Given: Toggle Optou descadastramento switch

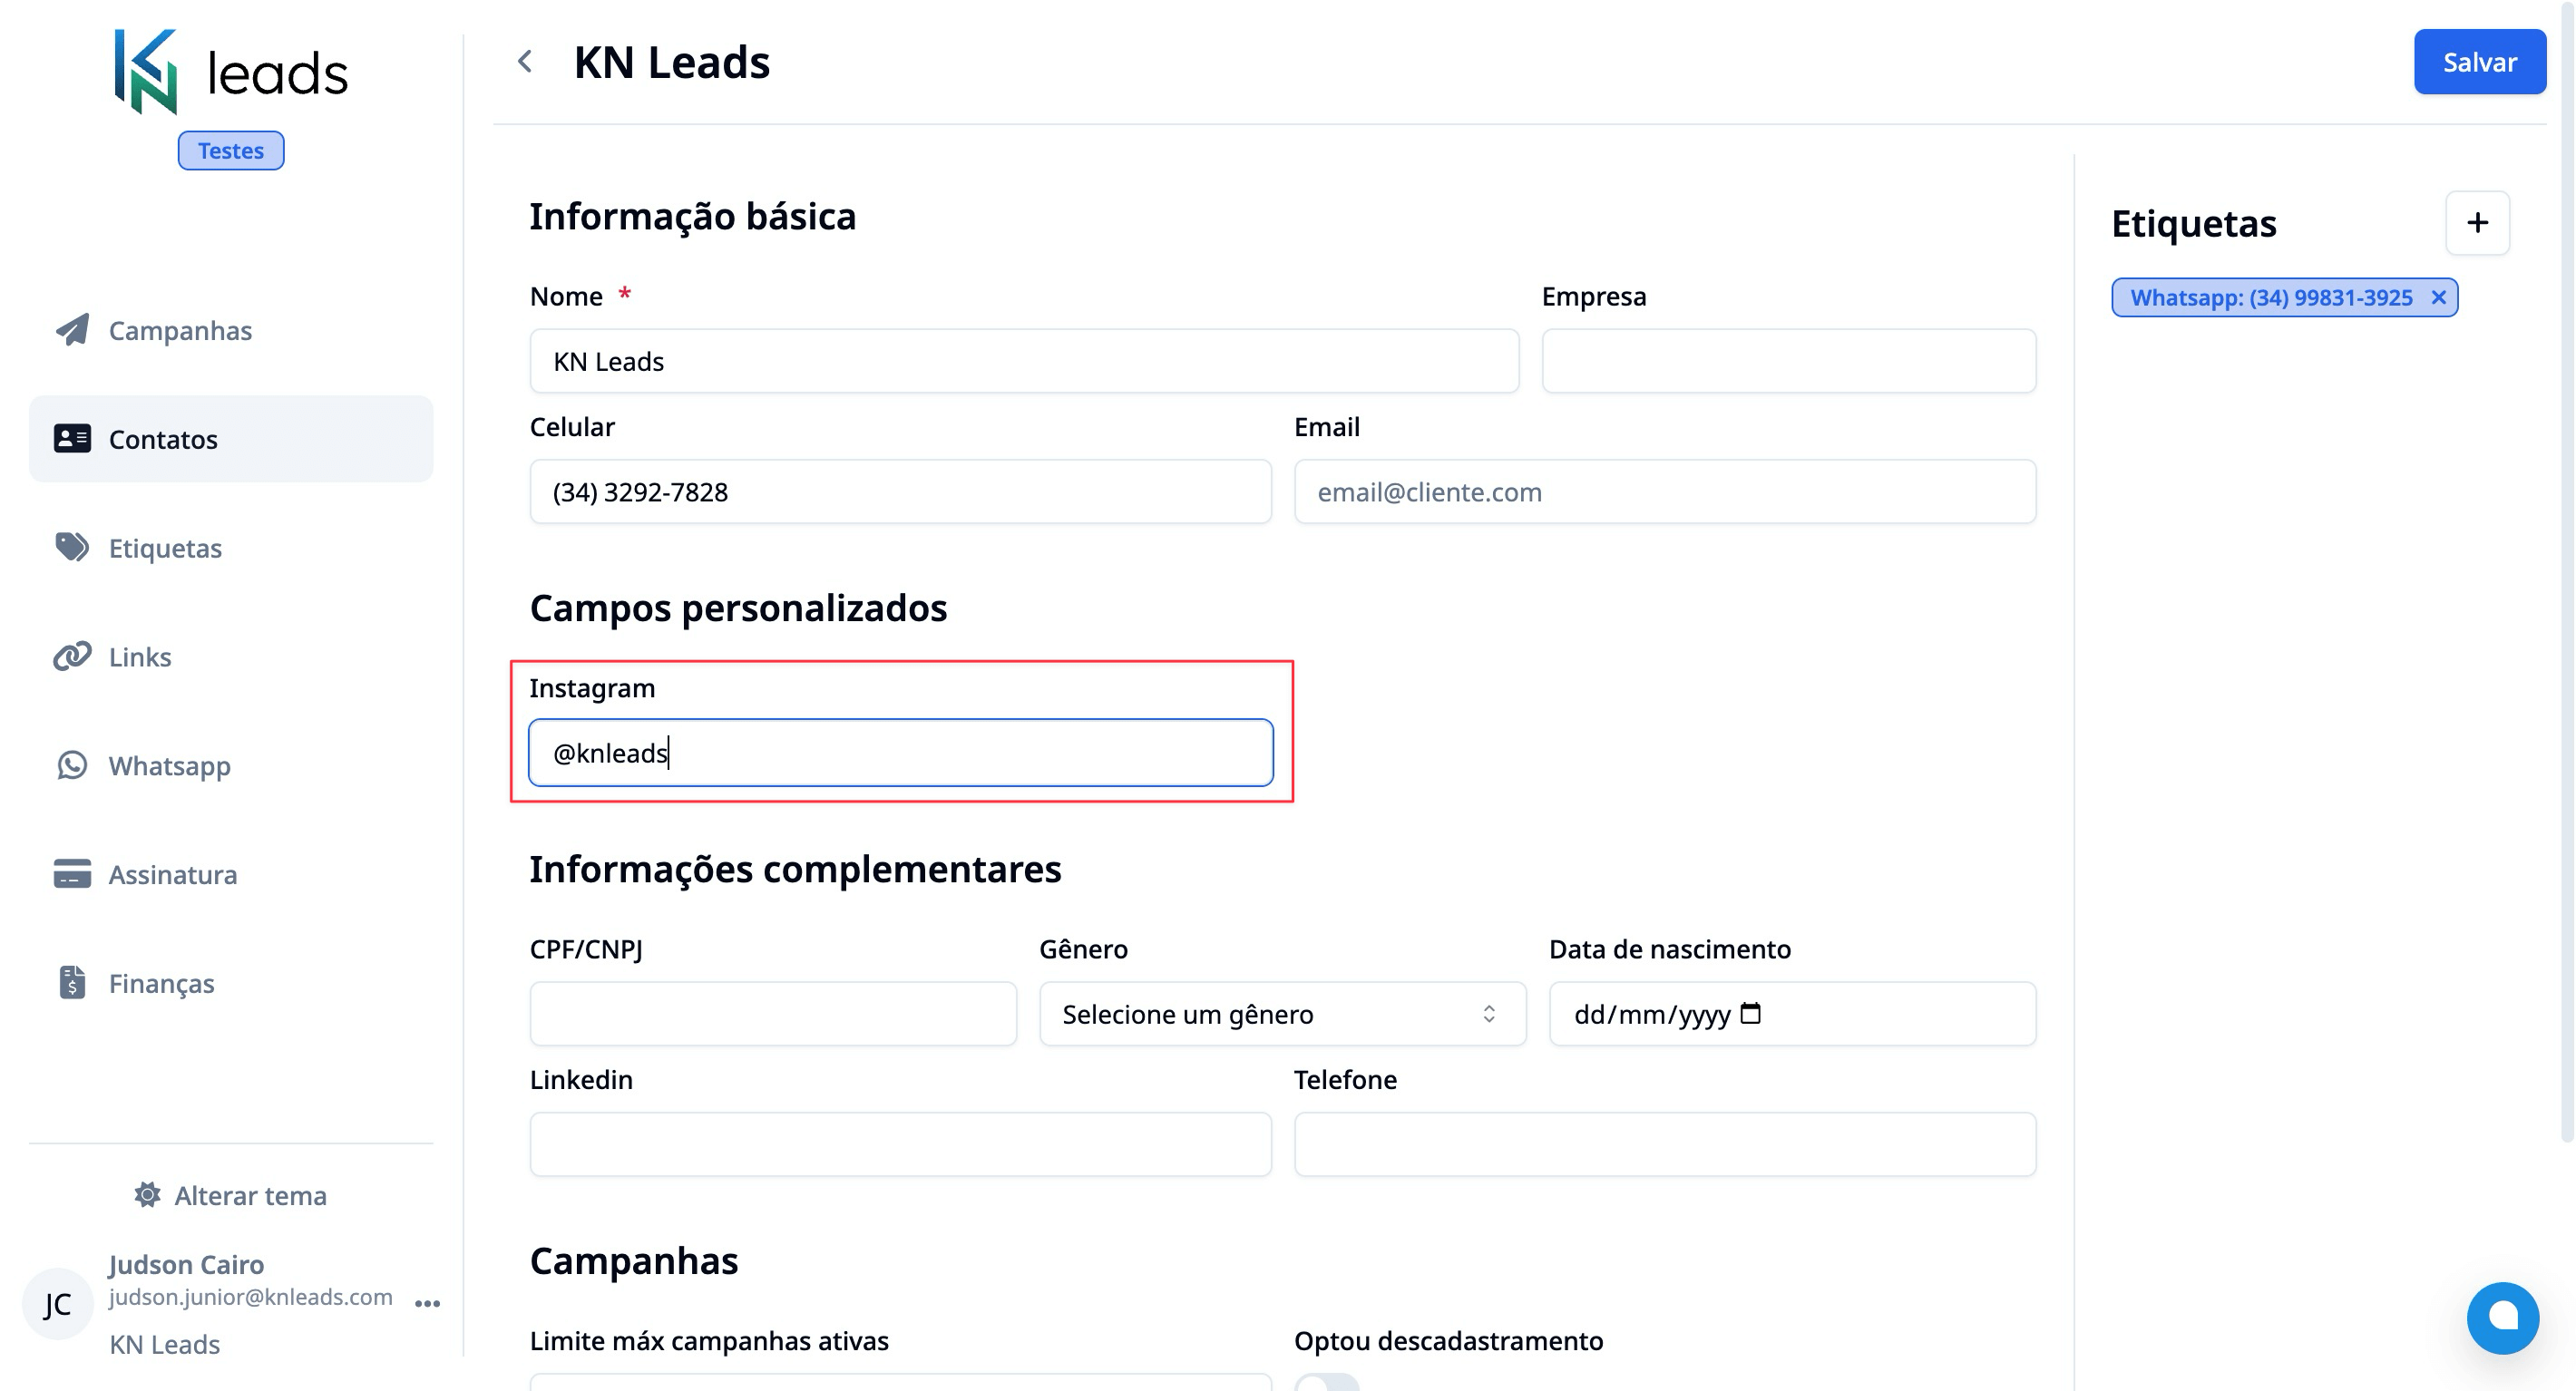Looking at the screenshot, I should [1326, 1382].
